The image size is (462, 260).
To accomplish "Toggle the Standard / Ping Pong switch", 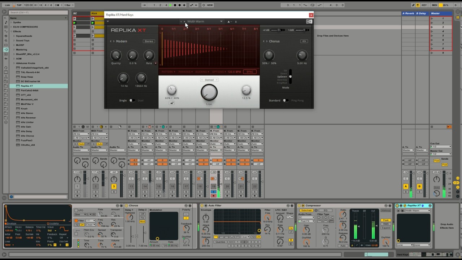I will (286, 100).
